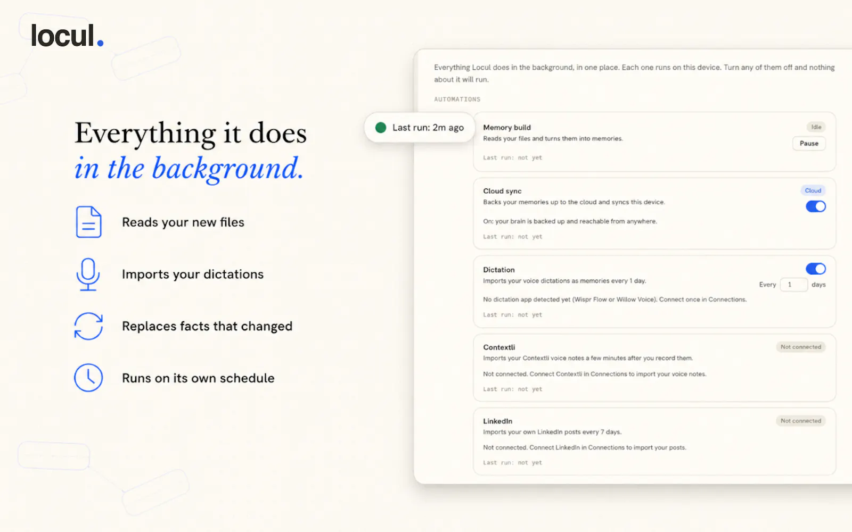Click Not connected badge on LinkedIn card
This screenshot has width=852, height=532.
pos(801,421)
